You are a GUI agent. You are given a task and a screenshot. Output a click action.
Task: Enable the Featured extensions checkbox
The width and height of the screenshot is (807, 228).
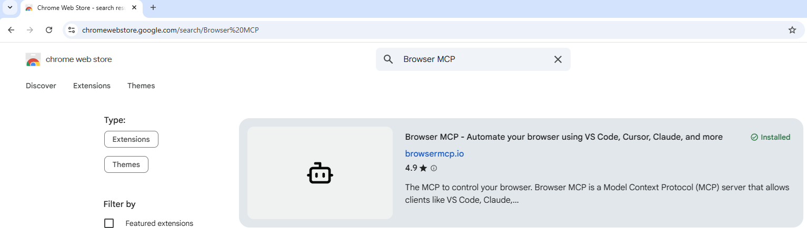click(x=109, y=223)
